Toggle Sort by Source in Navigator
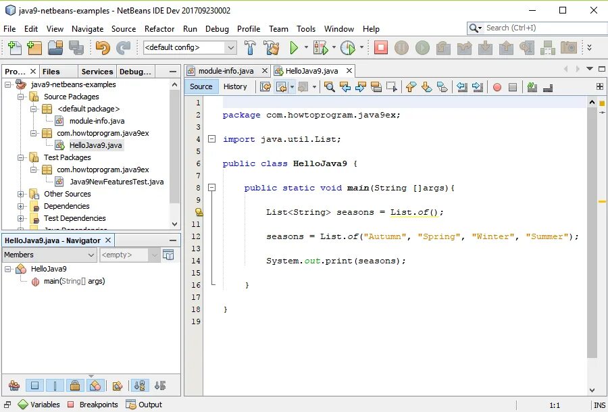The height and width of the screenshot is (412, 608). (x=159, y=385)
